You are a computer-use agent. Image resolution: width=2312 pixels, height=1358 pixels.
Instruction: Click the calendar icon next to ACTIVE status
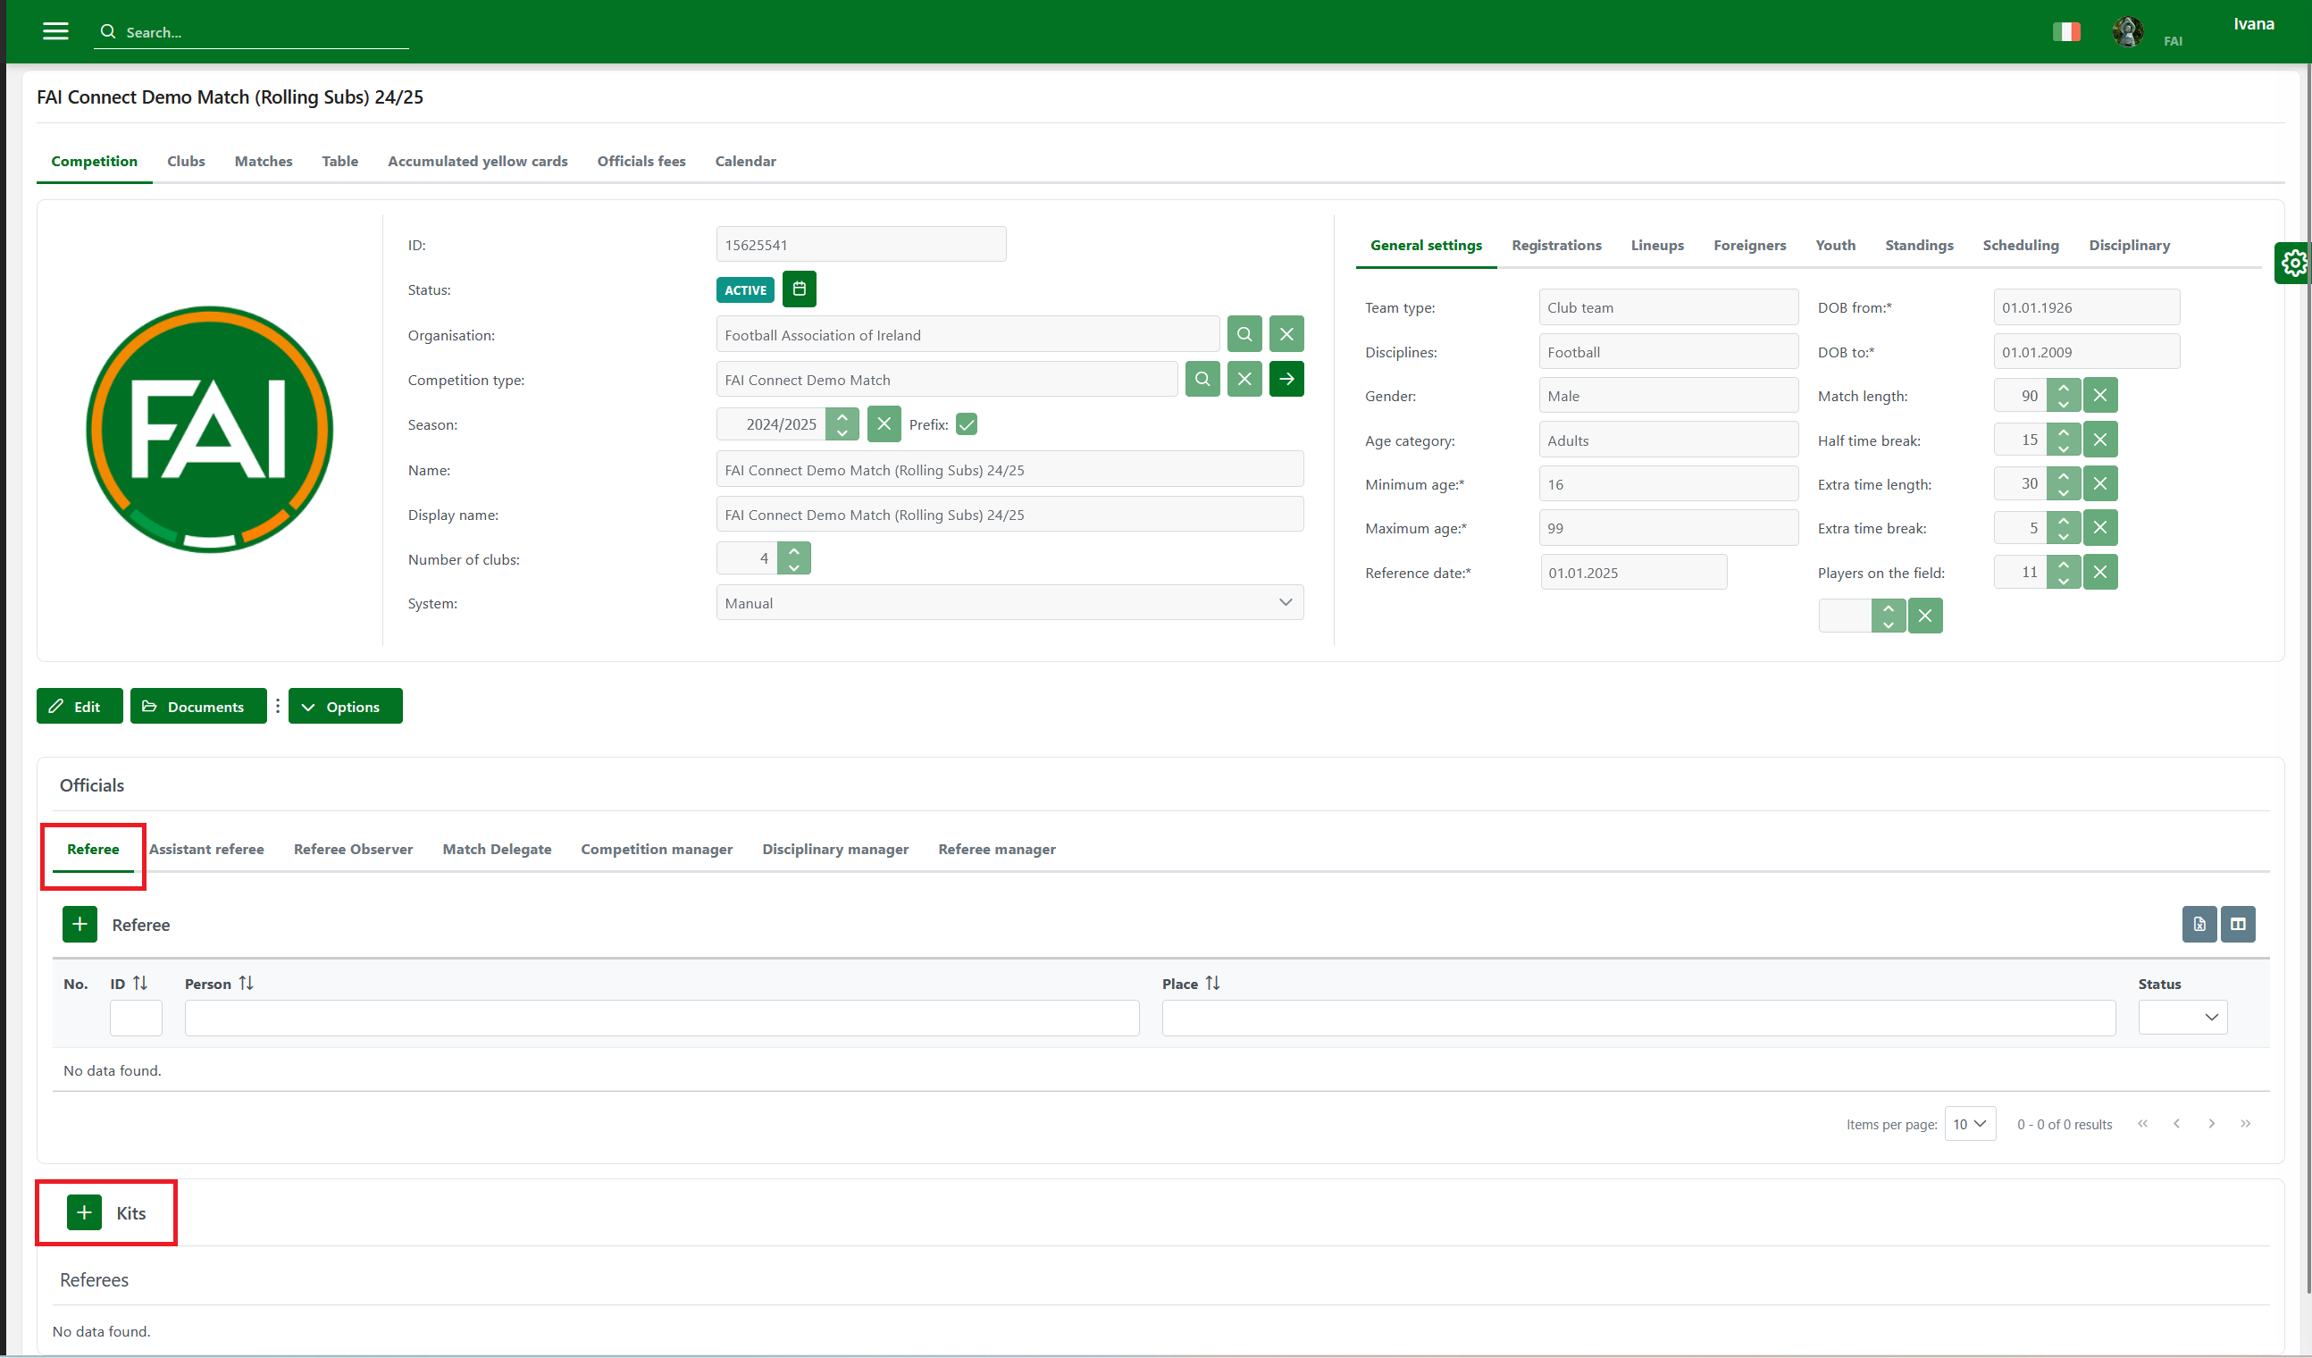pos(798,289)
